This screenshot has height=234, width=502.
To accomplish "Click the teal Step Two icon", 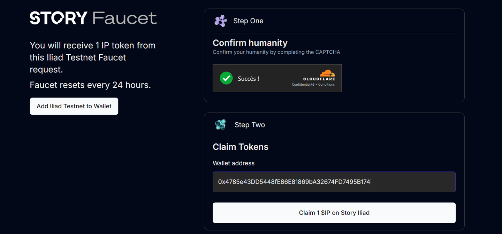I will click(x=220, y=125).
